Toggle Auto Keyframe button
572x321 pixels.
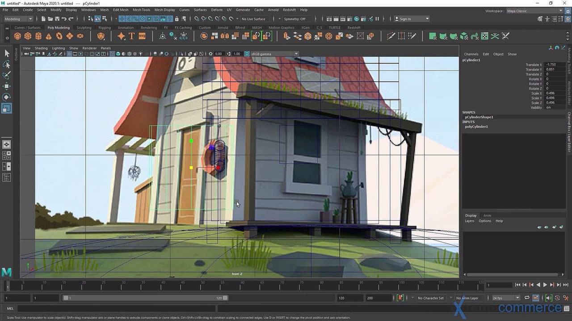[x=400, y=298]
